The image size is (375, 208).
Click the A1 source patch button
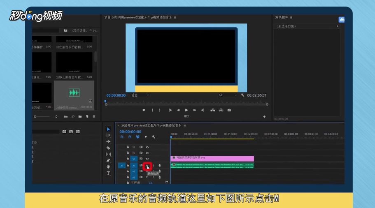click(x=121, y=166)
